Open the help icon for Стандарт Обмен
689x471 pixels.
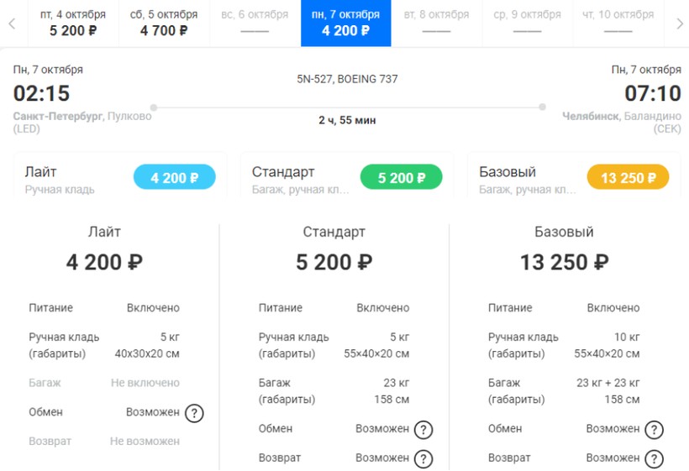pos(423,430)
